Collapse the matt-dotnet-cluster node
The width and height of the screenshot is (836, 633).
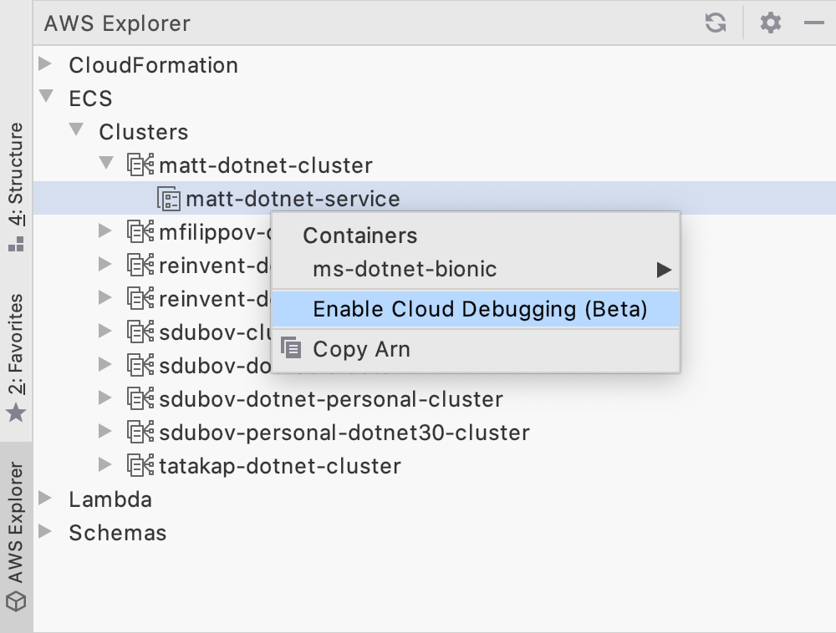106,163
